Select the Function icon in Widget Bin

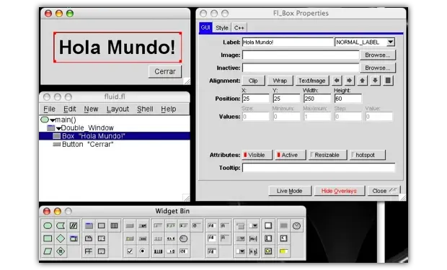[48, 226]
